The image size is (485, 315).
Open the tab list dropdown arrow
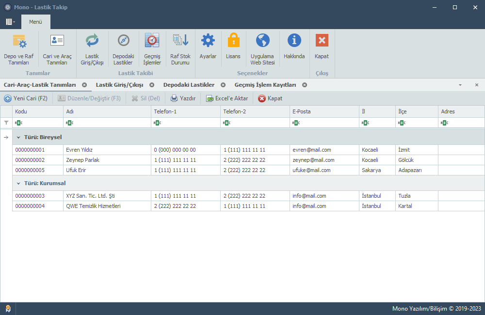(x=460, y=85)
